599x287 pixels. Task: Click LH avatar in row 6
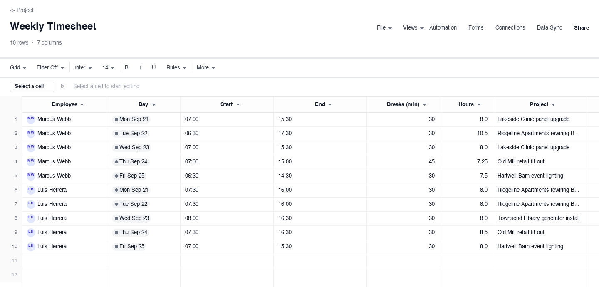pos(31,190)
